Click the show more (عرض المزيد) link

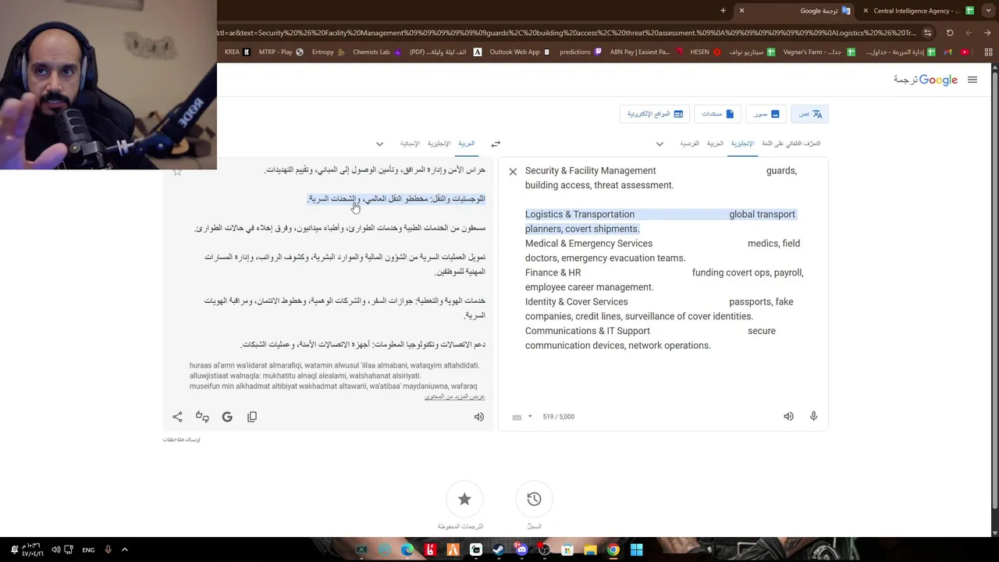(x=455, y=397)
